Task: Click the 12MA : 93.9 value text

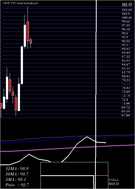Action: coord(17,169)
